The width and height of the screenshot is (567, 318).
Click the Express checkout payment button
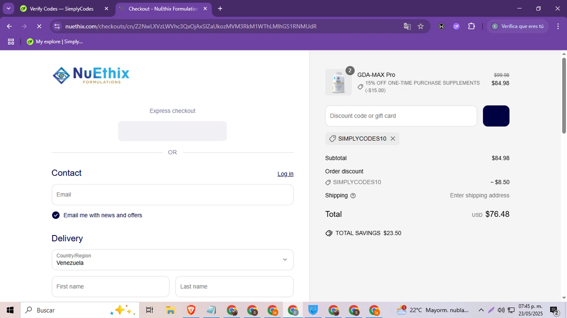[x=172, y=131]
